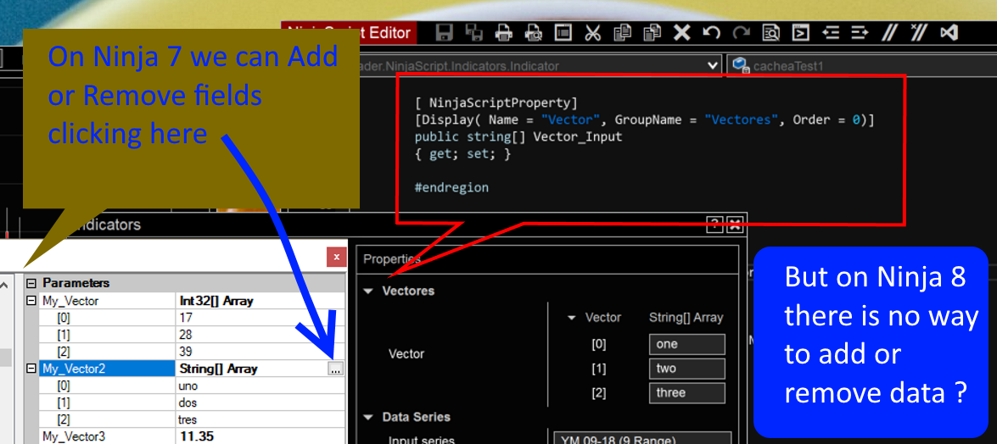The image size is (997, 444).
Task: Decrease line indent with outdent icon
Action: click(x=831, y=32)
